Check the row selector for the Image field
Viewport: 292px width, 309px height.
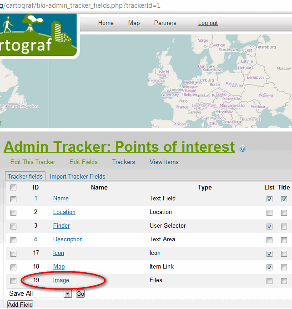14,281
